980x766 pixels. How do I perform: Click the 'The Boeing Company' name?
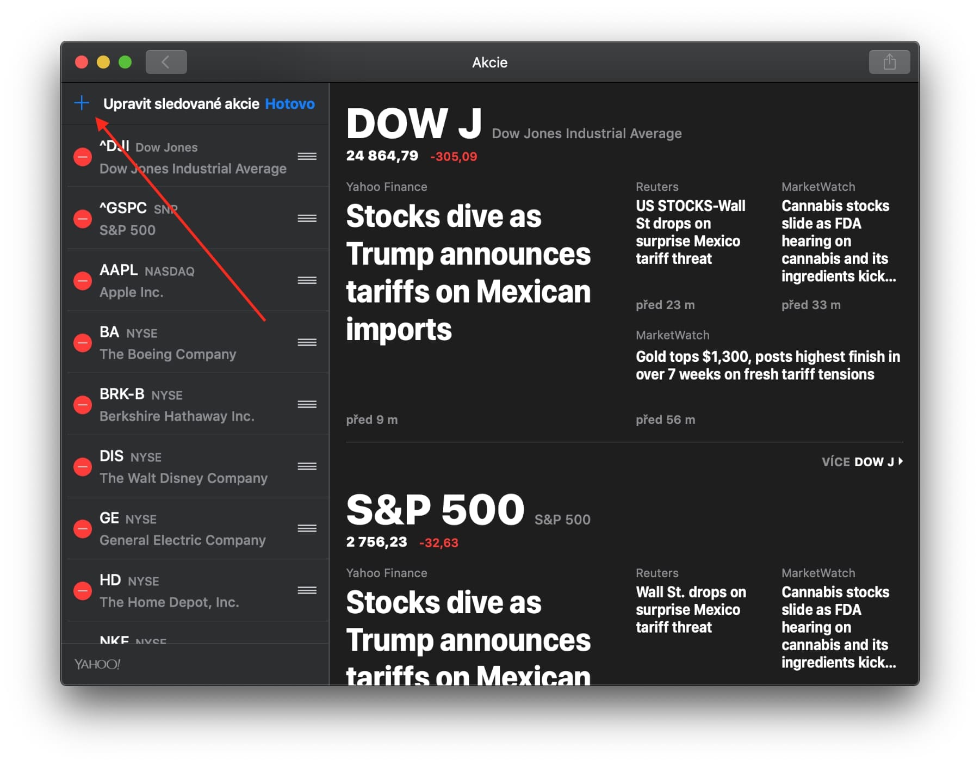pos(168,354)
